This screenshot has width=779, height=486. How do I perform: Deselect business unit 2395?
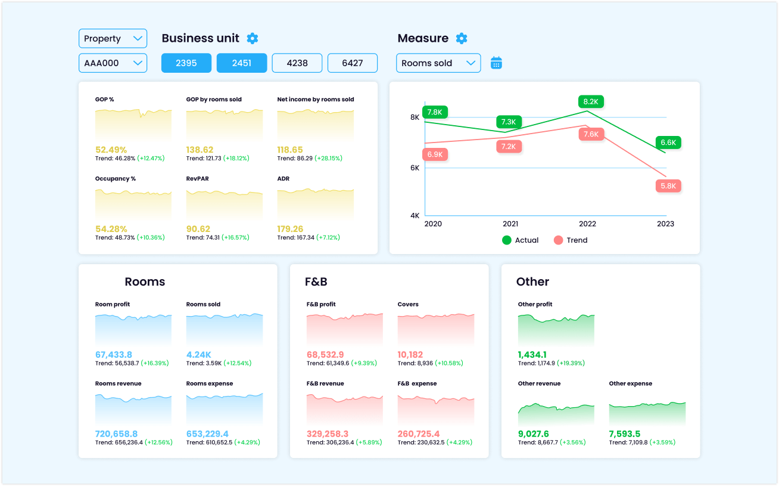point(186,63)
